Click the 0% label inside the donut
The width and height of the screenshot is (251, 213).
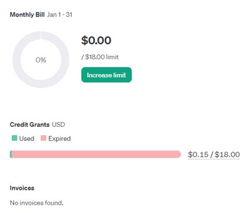point(41,60)
